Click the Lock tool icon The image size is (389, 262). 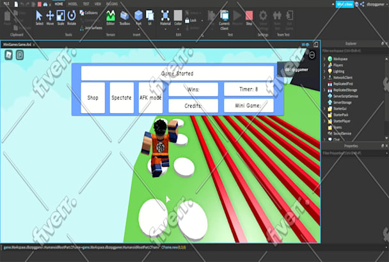click(187, 20)
